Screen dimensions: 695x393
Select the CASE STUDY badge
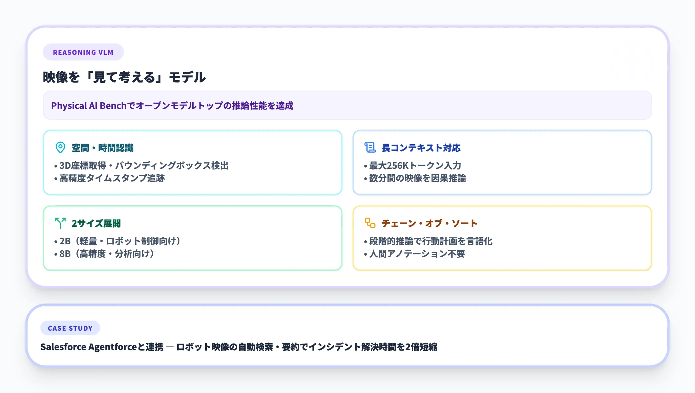click(70, 328)
